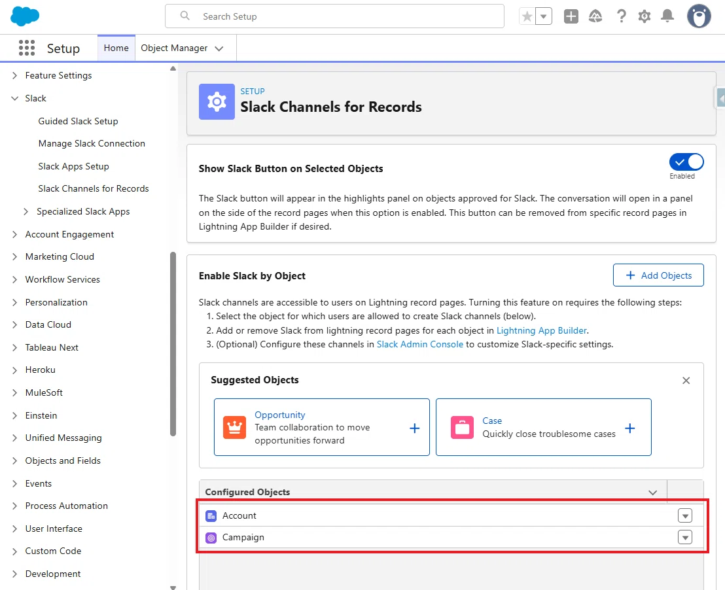The image size is (725, 590).
Task: Disable the Show Slack Button toggle
Action: pyautogui.click(x=686, y=162)
